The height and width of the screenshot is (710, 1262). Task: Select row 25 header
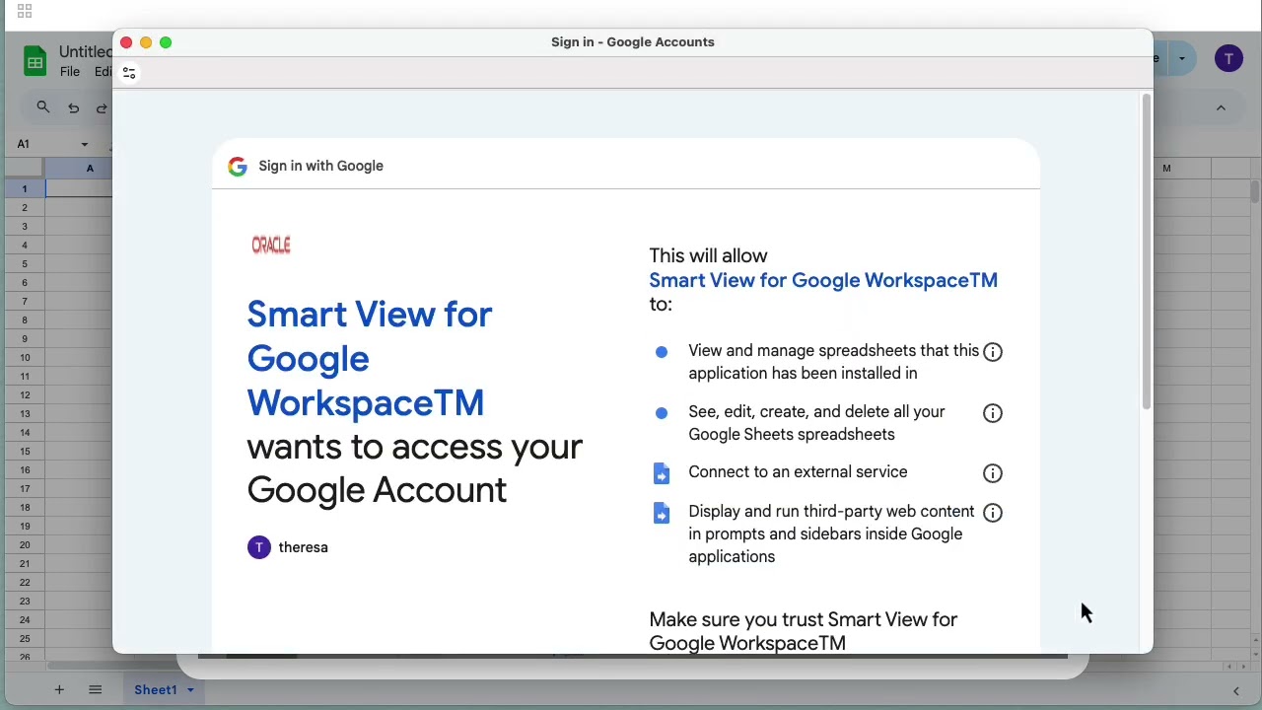pyautogui.click(x=25, y=638)
